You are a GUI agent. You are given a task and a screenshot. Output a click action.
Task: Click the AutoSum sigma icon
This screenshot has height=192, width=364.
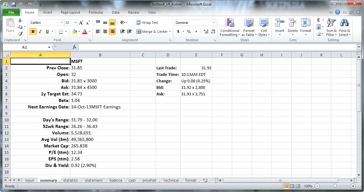319,20
